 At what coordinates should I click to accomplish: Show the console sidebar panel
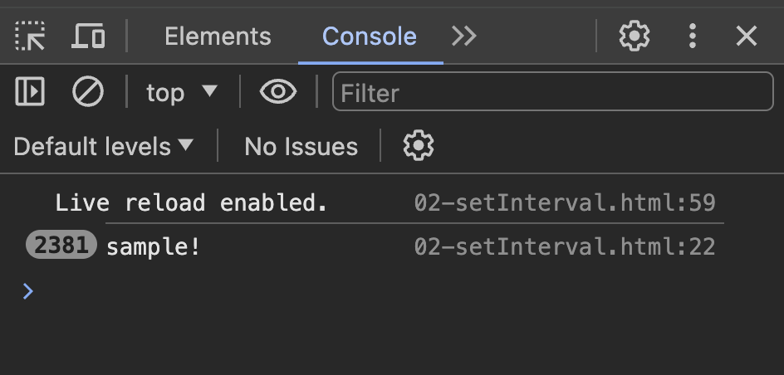click(x=30, y=92)
